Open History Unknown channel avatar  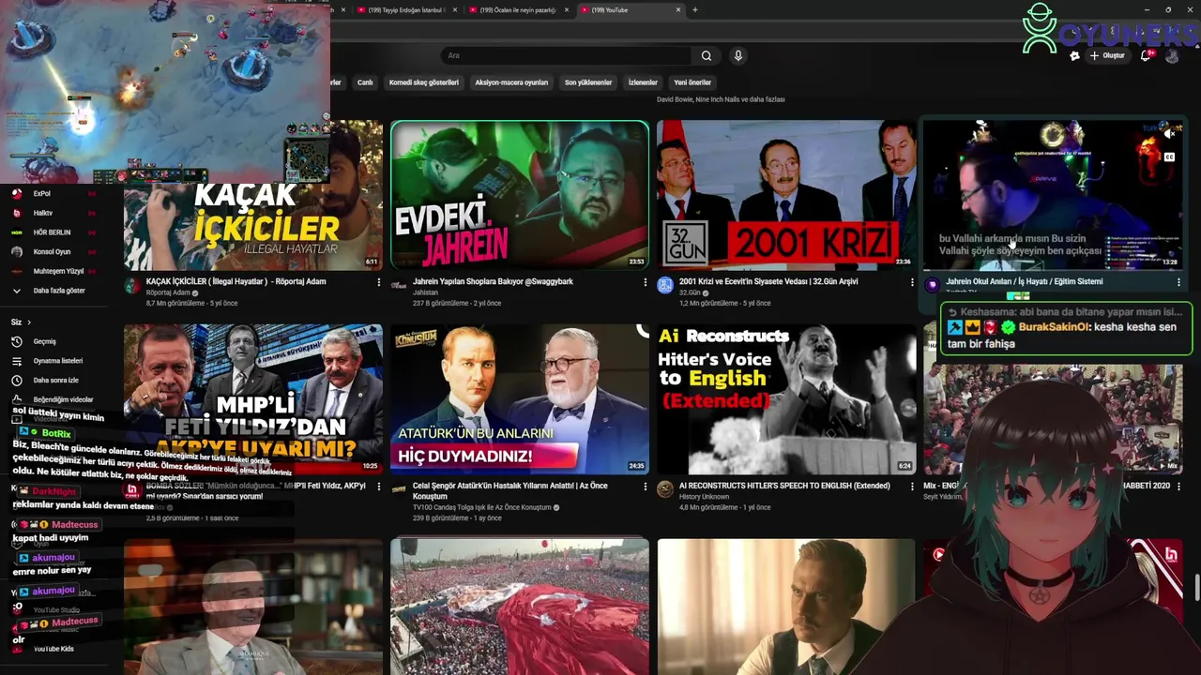(x=665, y=489)
